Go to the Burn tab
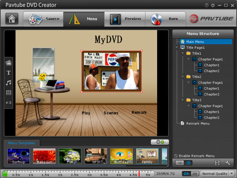Image resolution: width=237 pixels, height=178 pixels. [166, 19]
